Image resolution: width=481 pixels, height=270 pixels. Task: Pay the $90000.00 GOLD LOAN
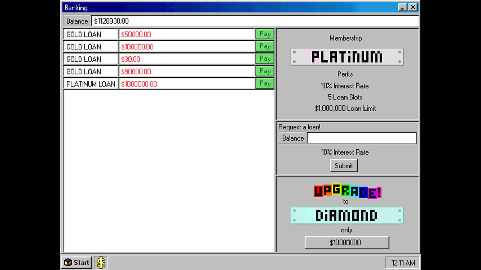coord(265,71)
